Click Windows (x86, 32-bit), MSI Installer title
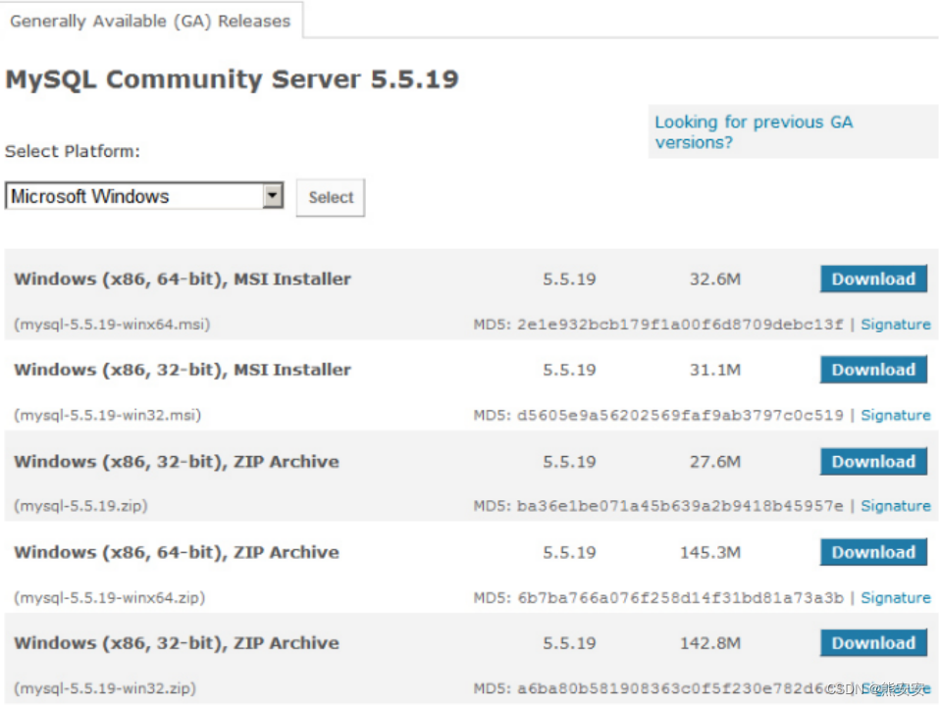 click(183, 370)
